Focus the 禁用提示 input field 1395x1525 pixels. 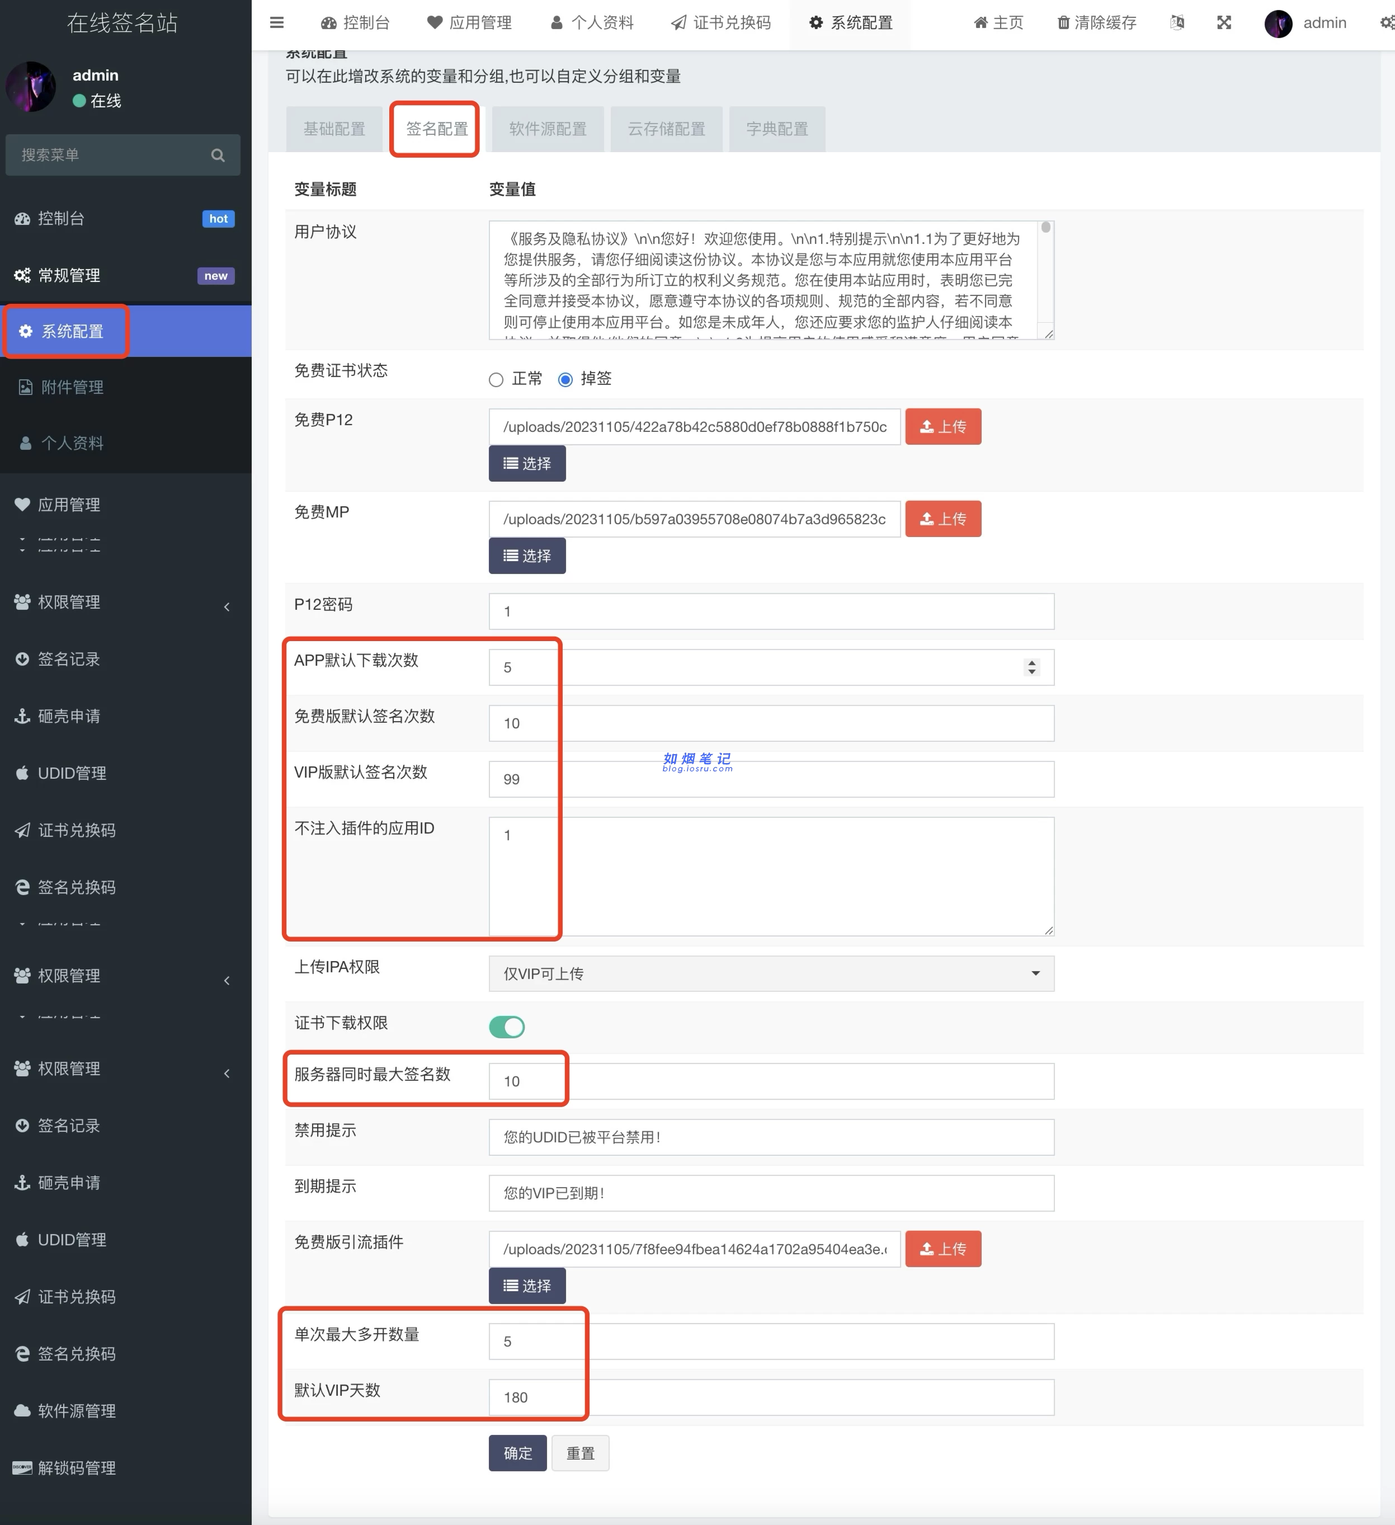click(772, 1137)
